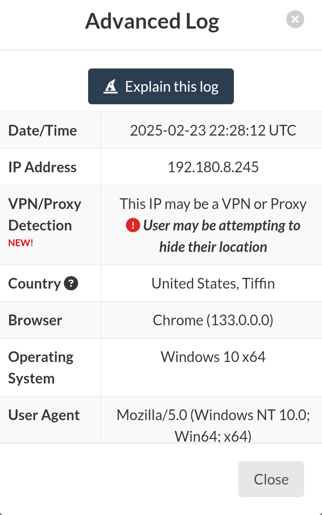Click the Advanced Log title
Viewport: 322px width, 515px height.
pyautogui.click(x=152, y=21)
